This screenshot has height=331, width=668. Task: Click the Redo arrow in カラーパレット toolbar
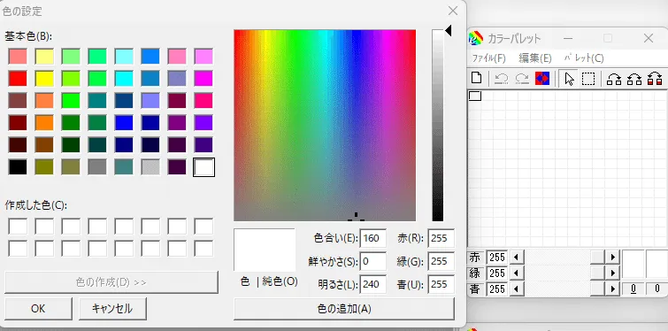coord(522,79)
